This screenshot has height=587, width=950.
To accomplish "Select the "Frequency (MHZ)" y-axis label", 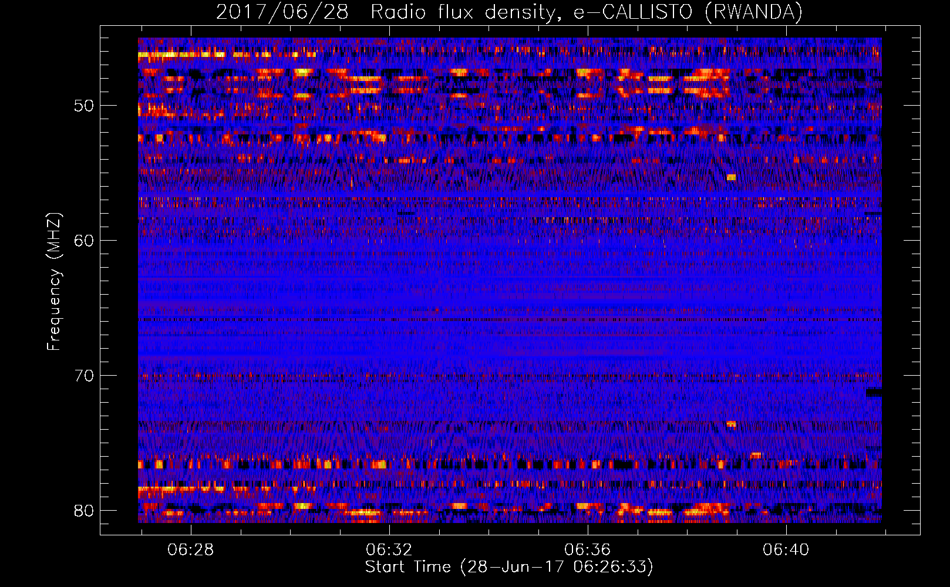I will tap(54, 281).
